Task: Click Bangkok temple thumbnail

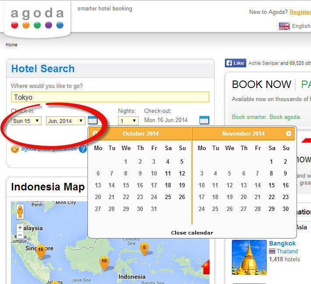Action: click(249, 257)
